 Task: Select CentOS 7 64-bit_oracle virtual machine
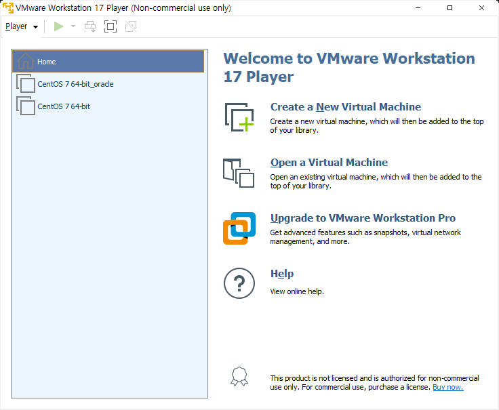coord(108,84)
